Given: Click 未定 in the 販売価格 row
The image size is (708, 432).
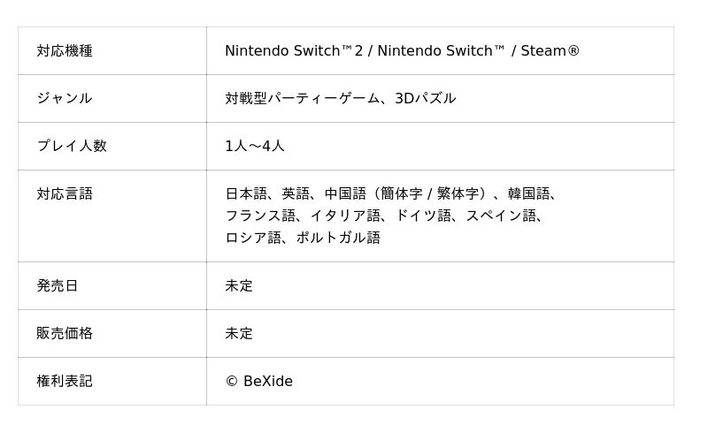Looking at the screenshot, I should pyautogui.click(x=239, y=334).
